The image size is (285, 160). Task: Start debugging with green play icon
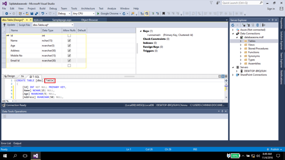click(98, 14)
